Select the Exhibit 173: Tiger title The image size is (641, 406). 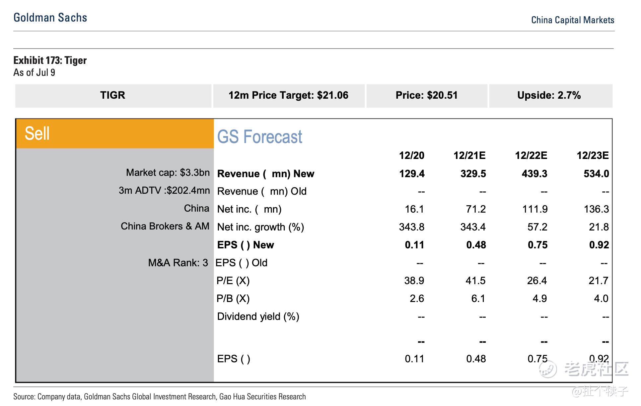click(x=50, y=60)
